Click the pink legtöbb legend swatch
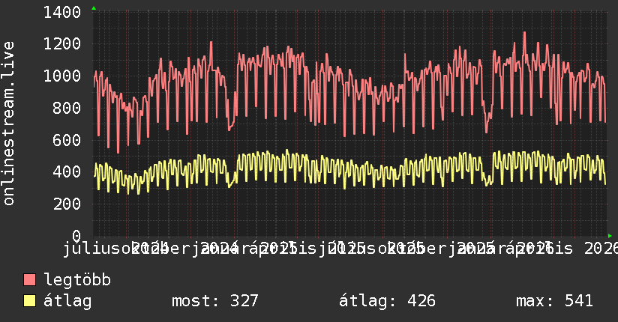 (x=29, y=279)
